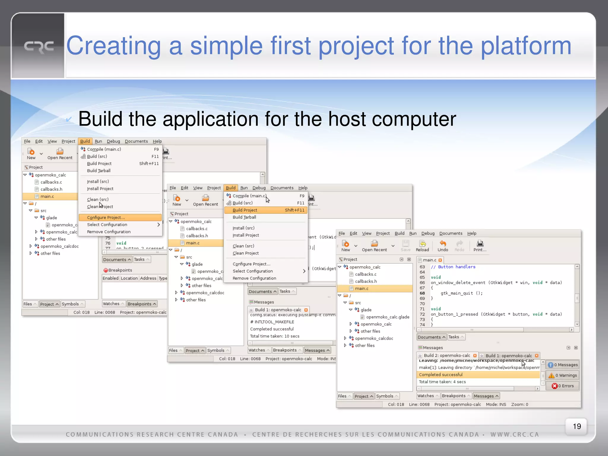
Task: Click the greyed Save icon in the code editor window
Action: tap(406, 243)
